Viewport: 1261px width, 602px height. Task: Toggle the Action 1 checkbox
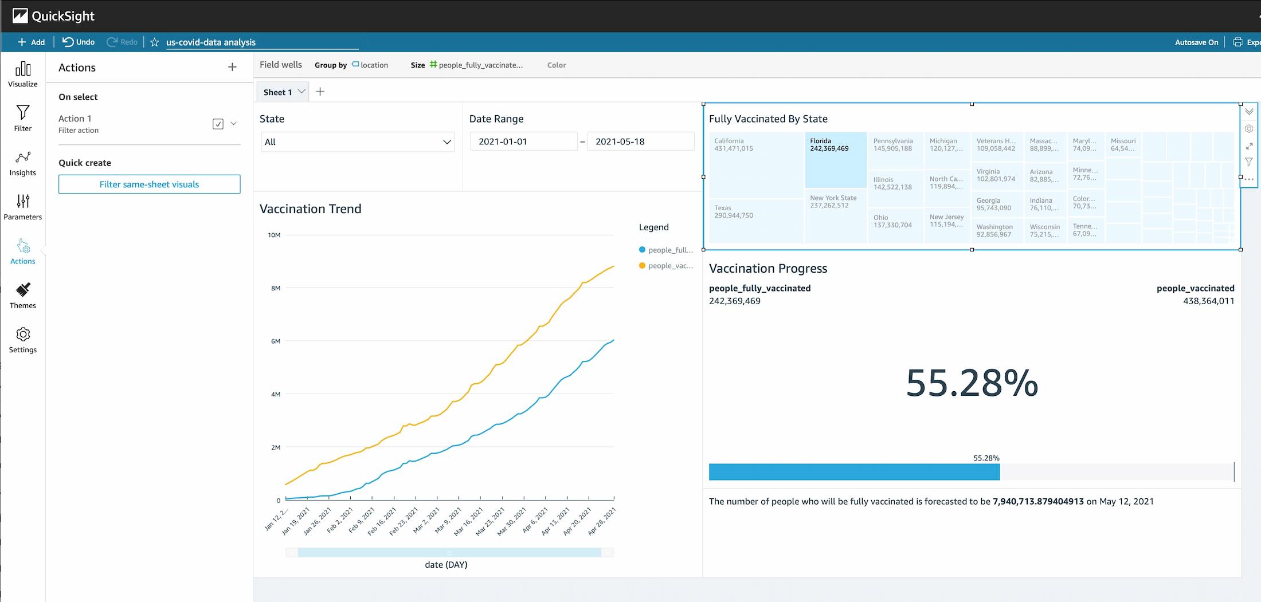point(218,124)
